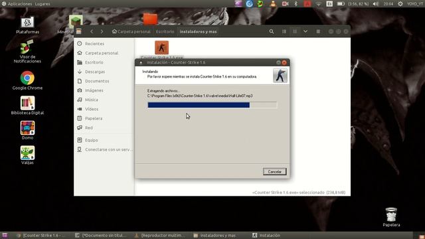Switch file manager to list view
This screenshot has height=239, width=425.
click(284, 31)
